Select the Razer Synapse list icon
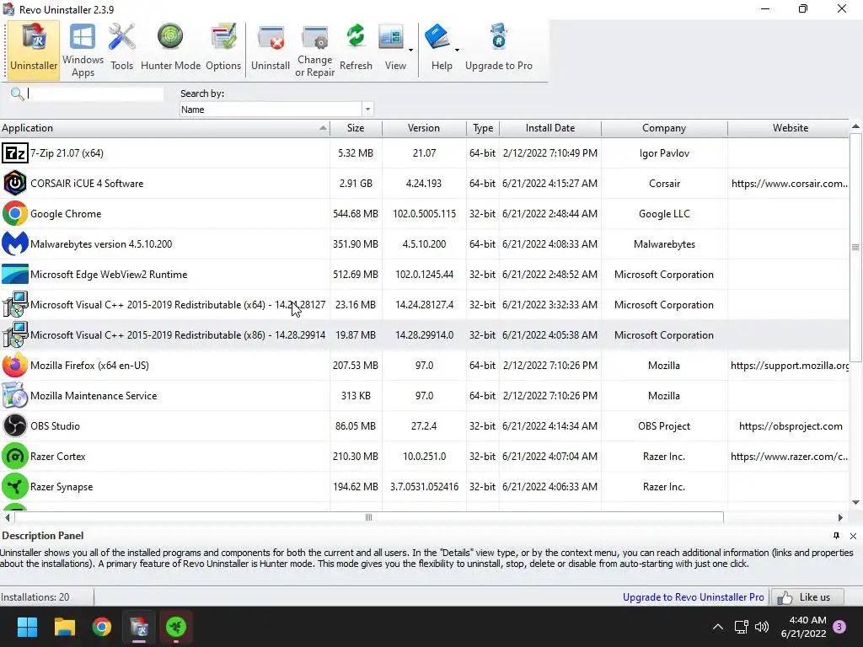 15,486
